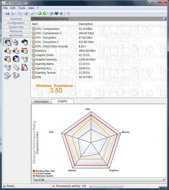169x190 pixels.
Task: Click the 3.50 Windows Experience score
Action: 56,90
